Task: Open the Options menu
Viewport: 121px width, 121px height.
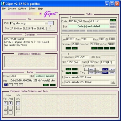Action: (22, 9)
